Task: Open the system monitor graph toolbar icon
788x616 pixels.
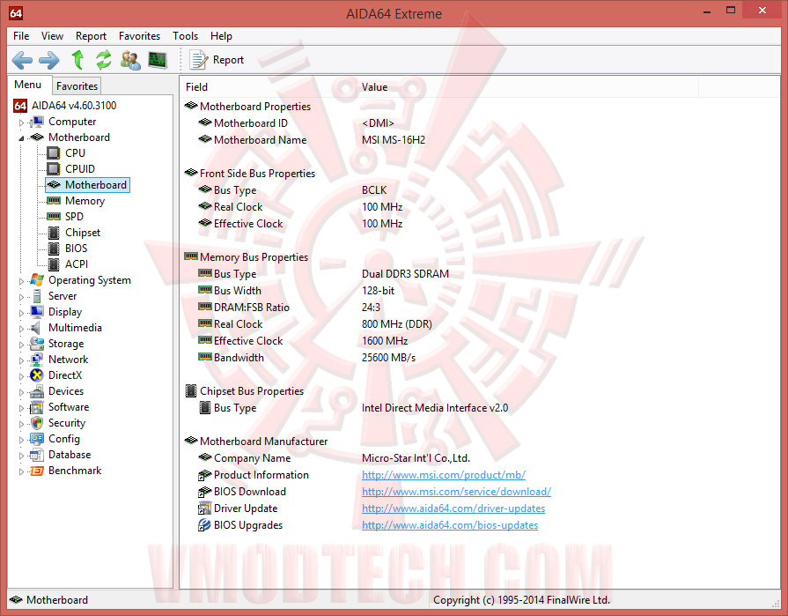Action: (158, 60)
